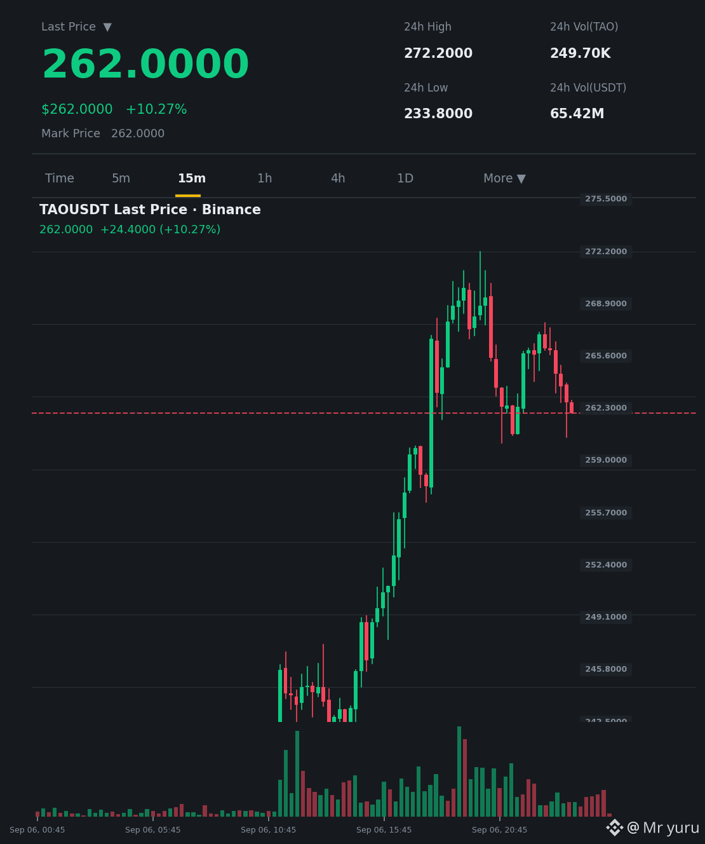Image resolution: width=705 pixels, height=844 pixels.
Task: Click the Sep 06, 10:45 time marker
Action: [268, 830]
